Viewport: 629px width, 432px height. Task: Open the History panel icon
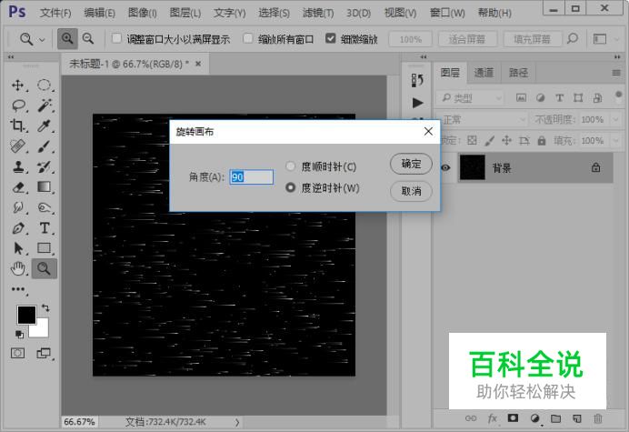tap(417, 80)
